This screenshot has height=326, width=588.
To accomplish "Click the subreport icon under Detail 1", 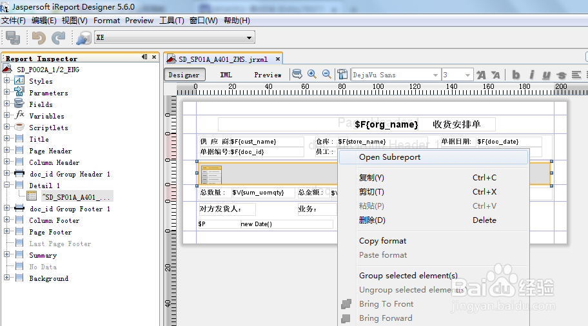I will point(32,196).
